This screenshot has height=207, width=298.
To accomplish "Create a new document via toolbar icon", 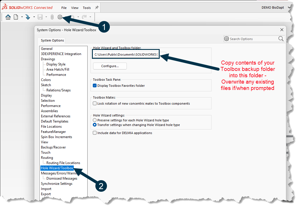I will pyautogui.click(x=16, y=17).
